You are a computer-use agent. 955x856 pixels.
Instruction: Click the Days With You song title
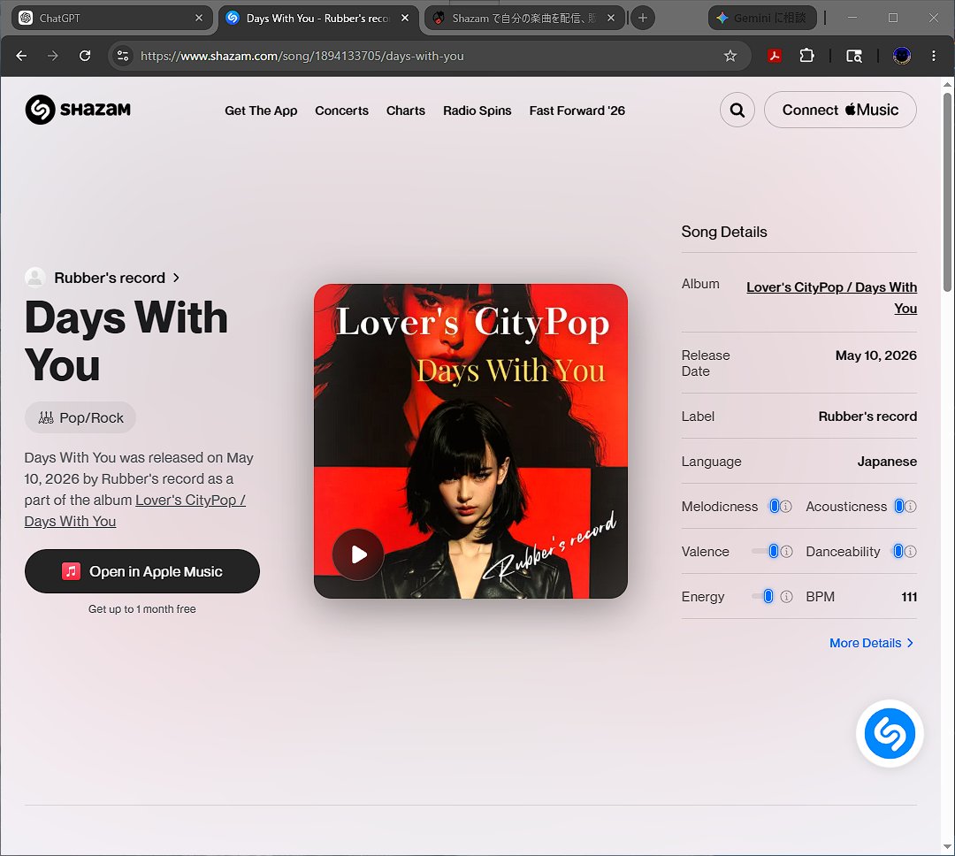point(126,341)
